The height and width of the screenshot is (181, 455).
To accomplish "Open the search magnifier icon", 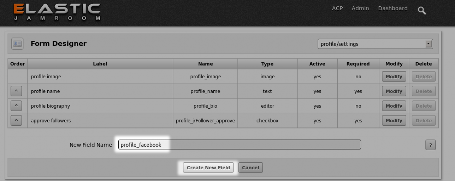I will [x=422, y=11].
